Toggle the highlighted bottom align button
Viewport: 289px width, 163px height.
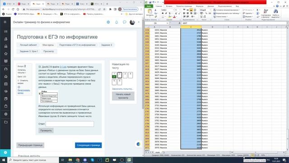coord(191,10)
